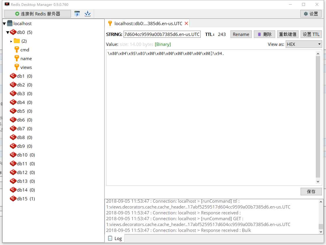Click the import connections toolbar icon
Viewport: 326px width, 245px height.
(77, 14)
